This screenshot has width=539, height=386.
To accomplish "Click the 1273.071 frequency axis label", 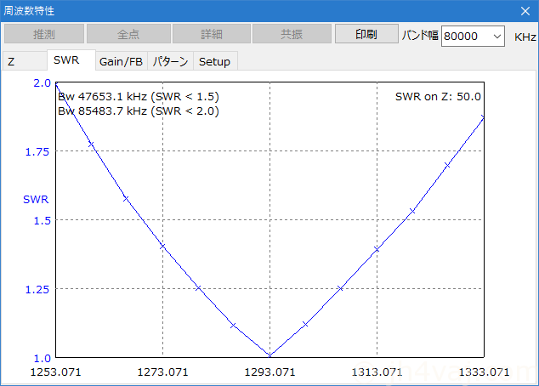I will point(162,372).
